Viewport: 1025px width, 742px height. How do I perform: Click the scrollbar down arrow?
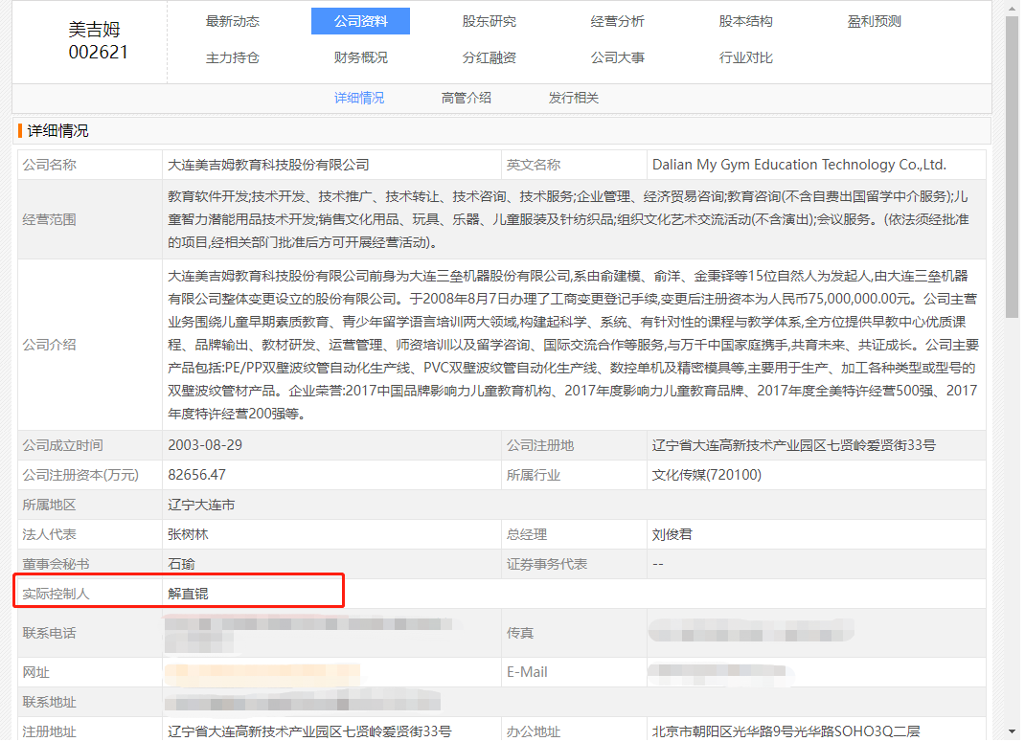(1012, 731)
